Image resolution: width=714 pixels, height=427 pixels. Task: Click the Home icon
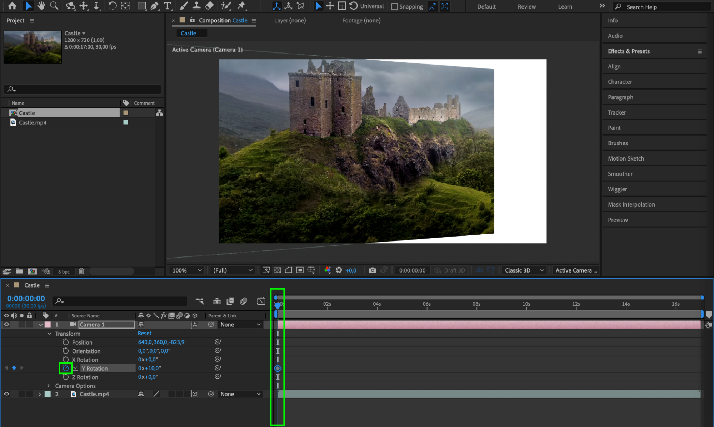[x=12, y=6]
